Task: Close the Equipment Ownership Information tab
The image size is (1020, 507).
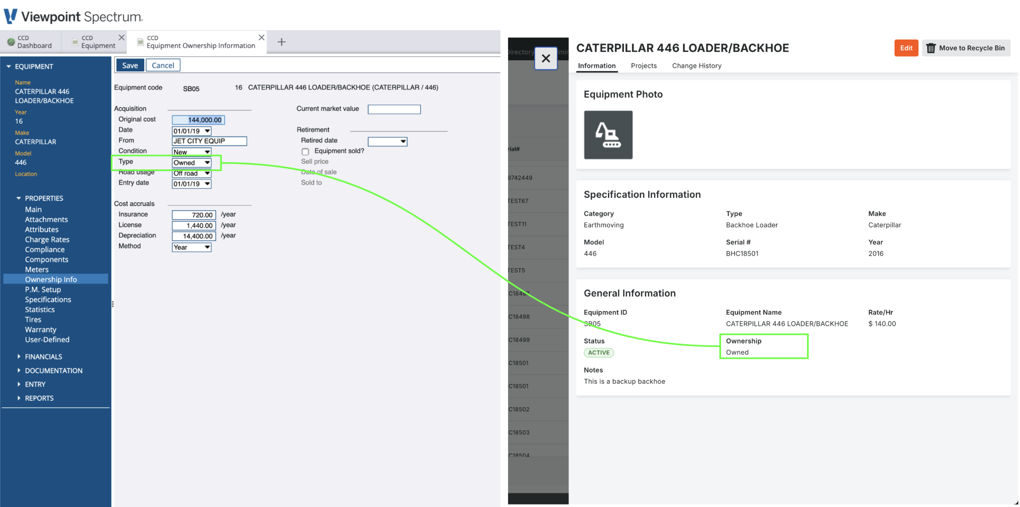Action: point(261,37)
